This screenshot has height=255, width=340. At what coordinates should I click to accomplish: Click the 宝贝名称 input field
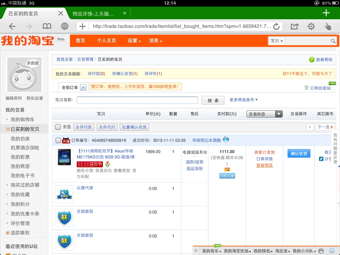click(x=137, y=100)
